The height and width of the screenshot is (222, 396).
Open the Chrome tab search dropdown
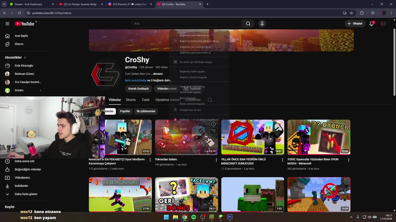4,4
